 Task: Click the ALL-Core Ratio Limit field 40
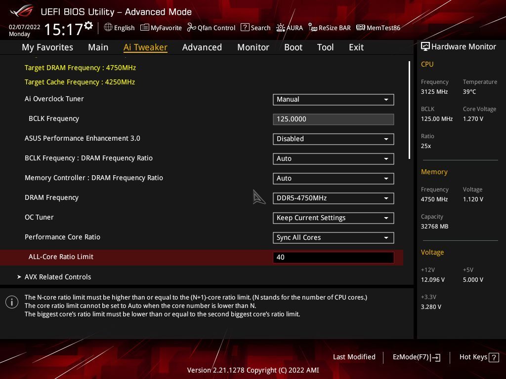pos(334,257)
